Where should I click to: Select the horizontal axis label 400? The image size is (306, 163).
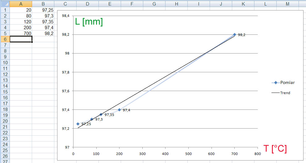pos(165,153)
